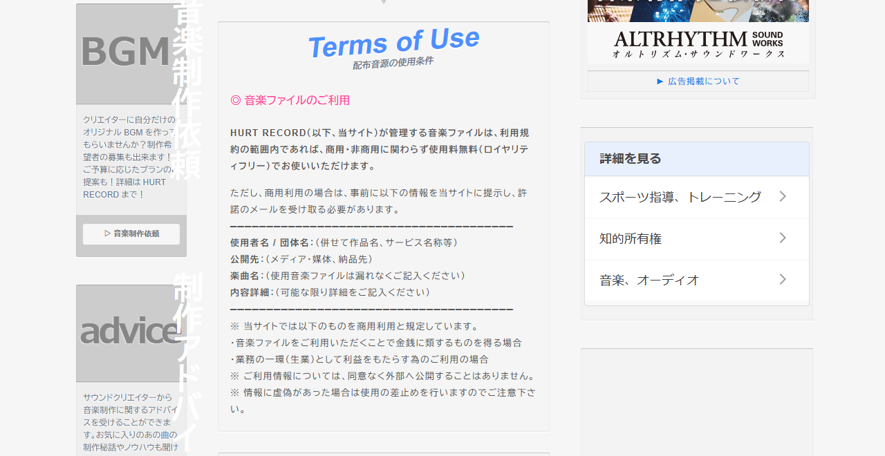The width and height of the screenshot is (885, 456).
Task: Click the 音楽制作依頼 vertical title
Action: [x=187, y=90]
